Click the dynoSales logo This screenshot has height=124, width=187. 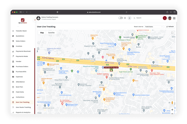[x=23, y=21]
